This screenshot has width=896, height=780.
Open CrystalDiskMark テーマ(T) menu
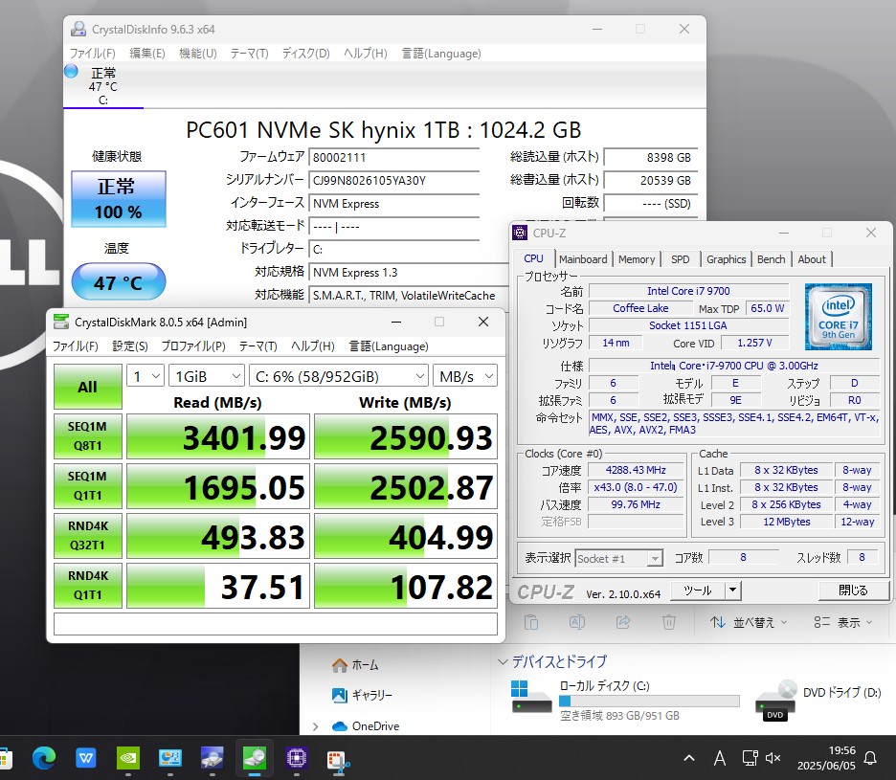[x=258, y=346]
